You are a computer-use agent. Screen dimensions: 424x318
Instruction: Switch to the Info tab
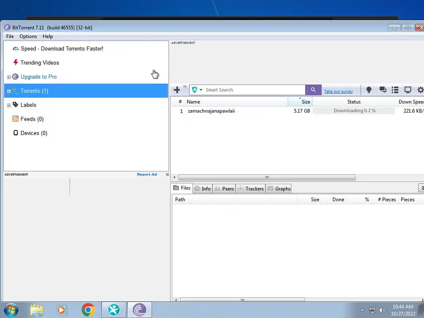pyautogui.click(x=203, y=189)
